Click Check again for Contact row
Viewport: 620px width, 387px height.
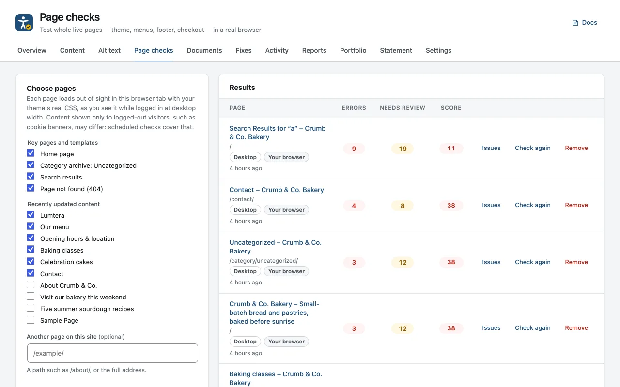click(x=533, y=205)
